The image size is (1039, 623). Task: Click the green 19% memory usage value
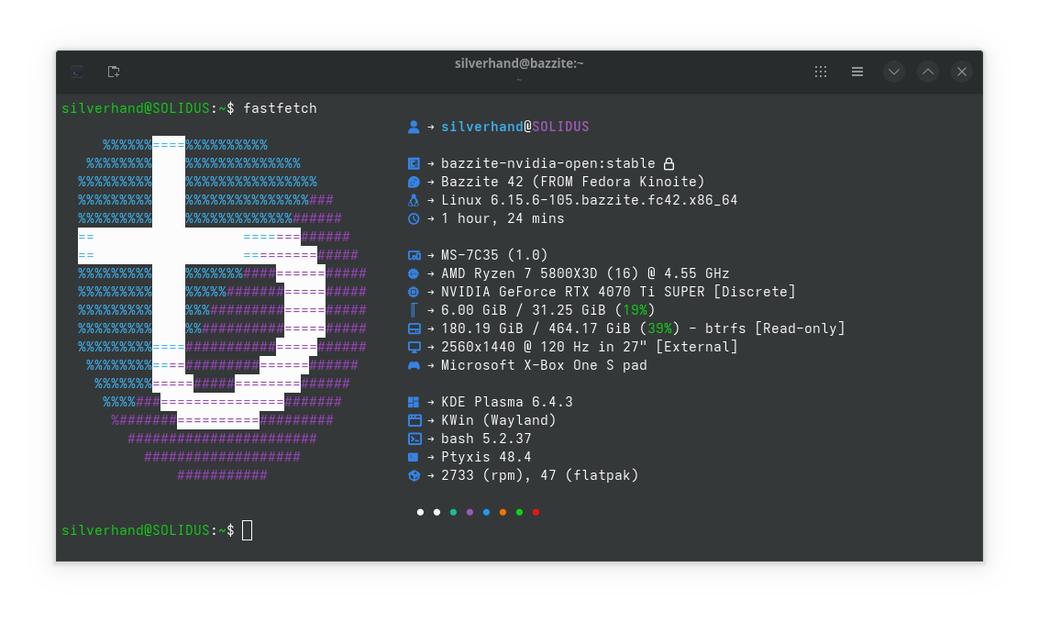coord(635,310)
